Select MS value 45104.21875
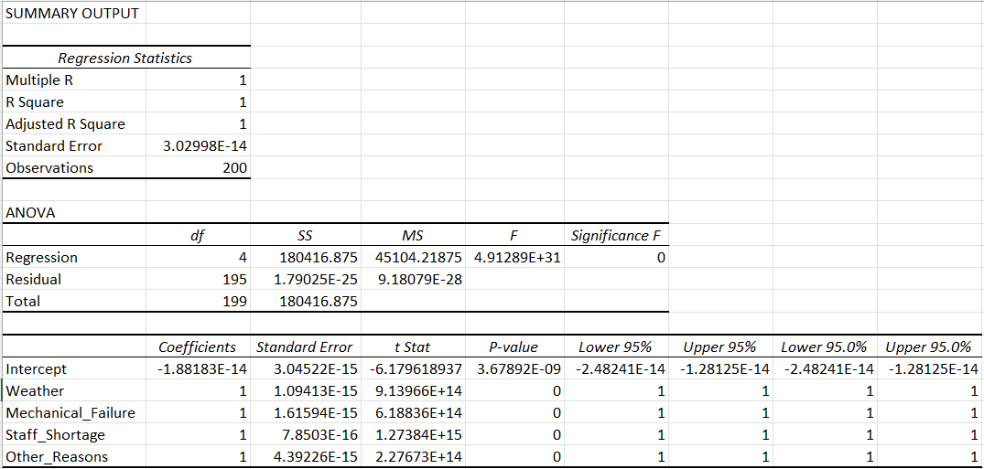Screen dimensions: 984x469 click(413, 258)
